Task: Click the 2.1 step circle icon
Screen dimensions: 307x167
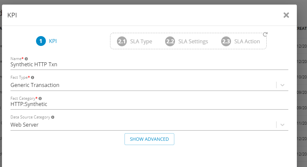Action: [x=122, y=42]
